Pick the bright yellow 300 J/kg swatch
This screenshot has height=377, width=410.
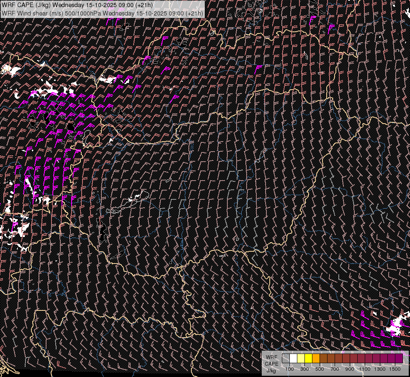coord(308,359)
